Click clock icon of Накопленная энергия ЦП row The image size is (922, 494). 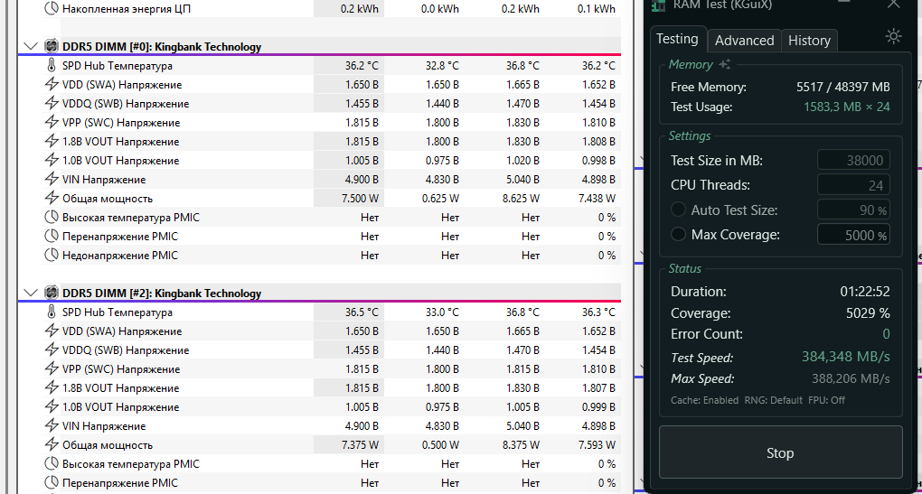coord(52,8)
